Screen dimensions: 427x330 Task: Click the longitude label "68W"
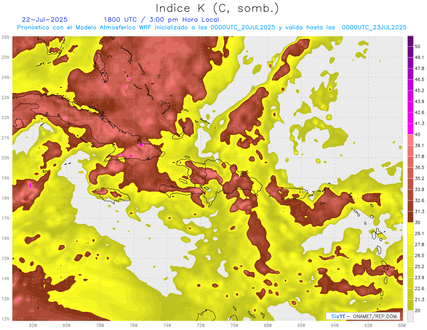point(268,325)
